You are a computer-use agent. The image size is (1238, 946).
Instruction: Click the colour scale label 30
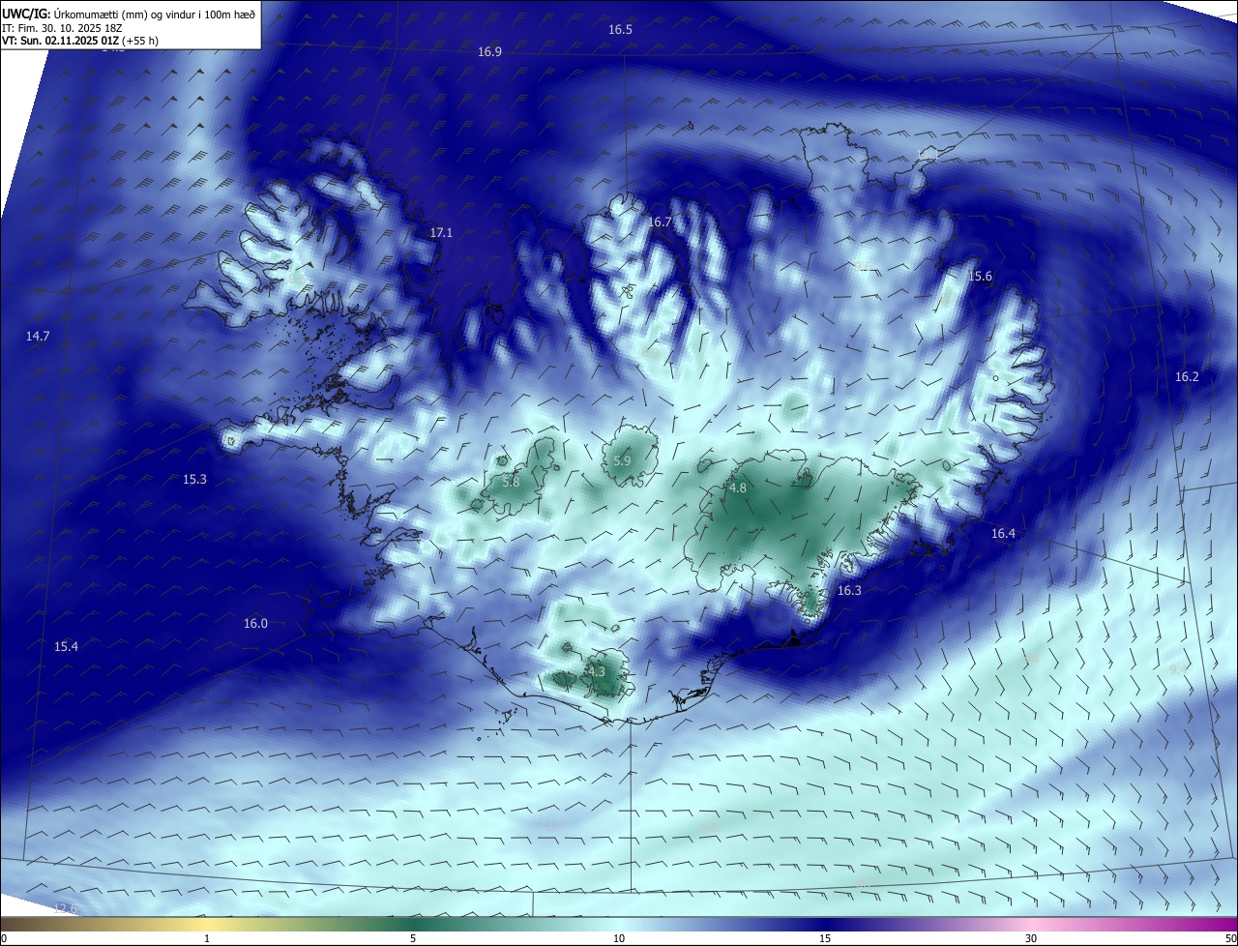click(x=1031, y=938)
